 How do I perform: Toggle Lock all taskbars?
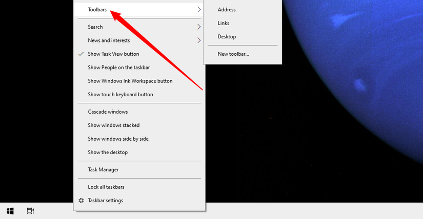tap(139, 187)
